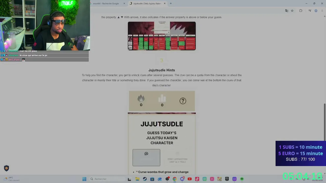Image resolution: width=326 pixels, height=183 pixels.
Task: Click the shield badge icon at lower left
Action: coord(6,168)
